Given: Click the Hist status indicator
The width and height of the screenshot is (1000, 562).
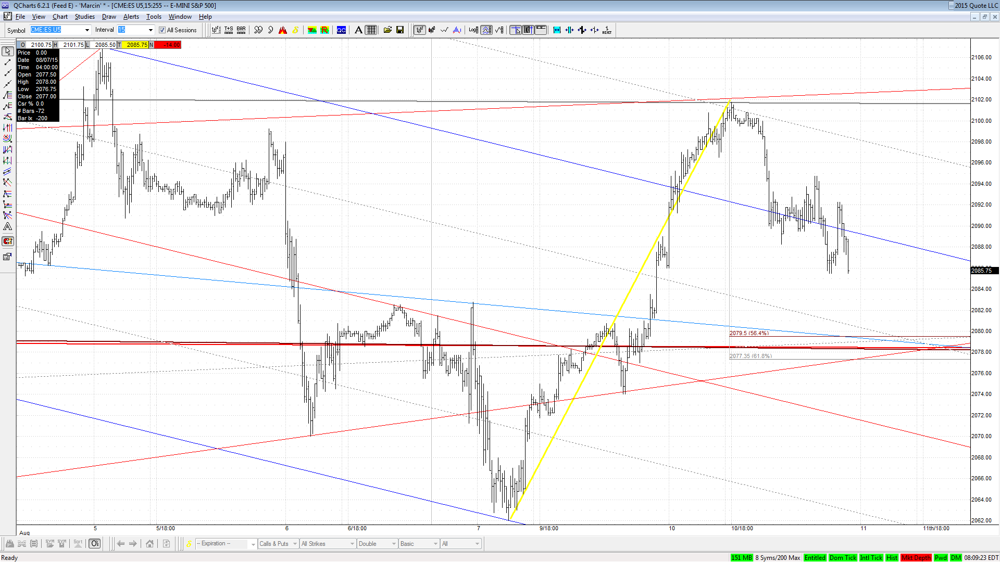Looking at the screenshot, I should 892,558.
